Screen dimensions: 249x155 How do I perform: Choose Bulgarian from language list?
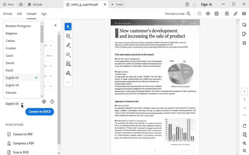pos(21,33)
